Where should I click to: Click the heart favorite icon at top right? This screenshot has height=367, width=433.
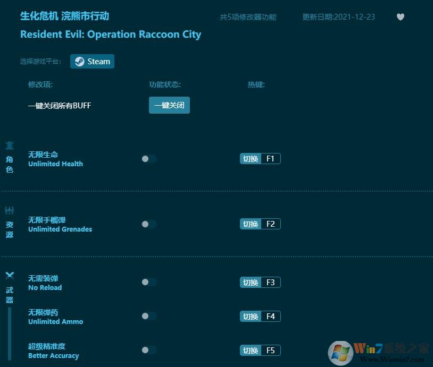[401, 17]
